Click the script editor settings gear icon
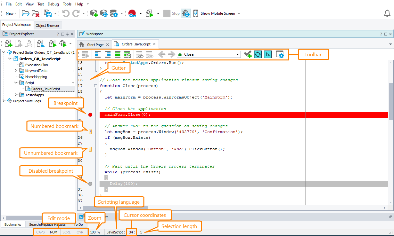 280,54
